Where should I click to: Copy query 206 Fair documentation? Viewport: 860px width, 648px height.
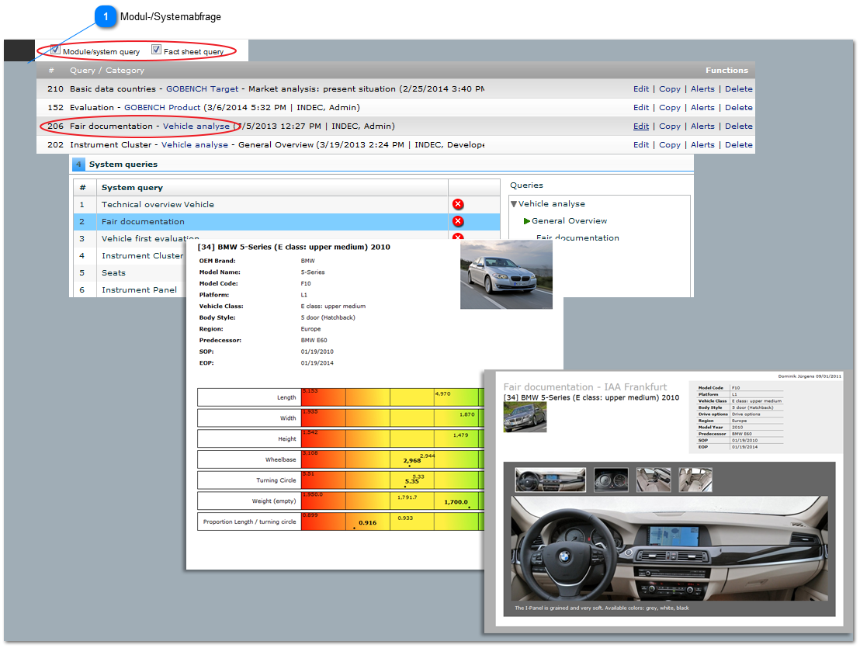(670, 126)
